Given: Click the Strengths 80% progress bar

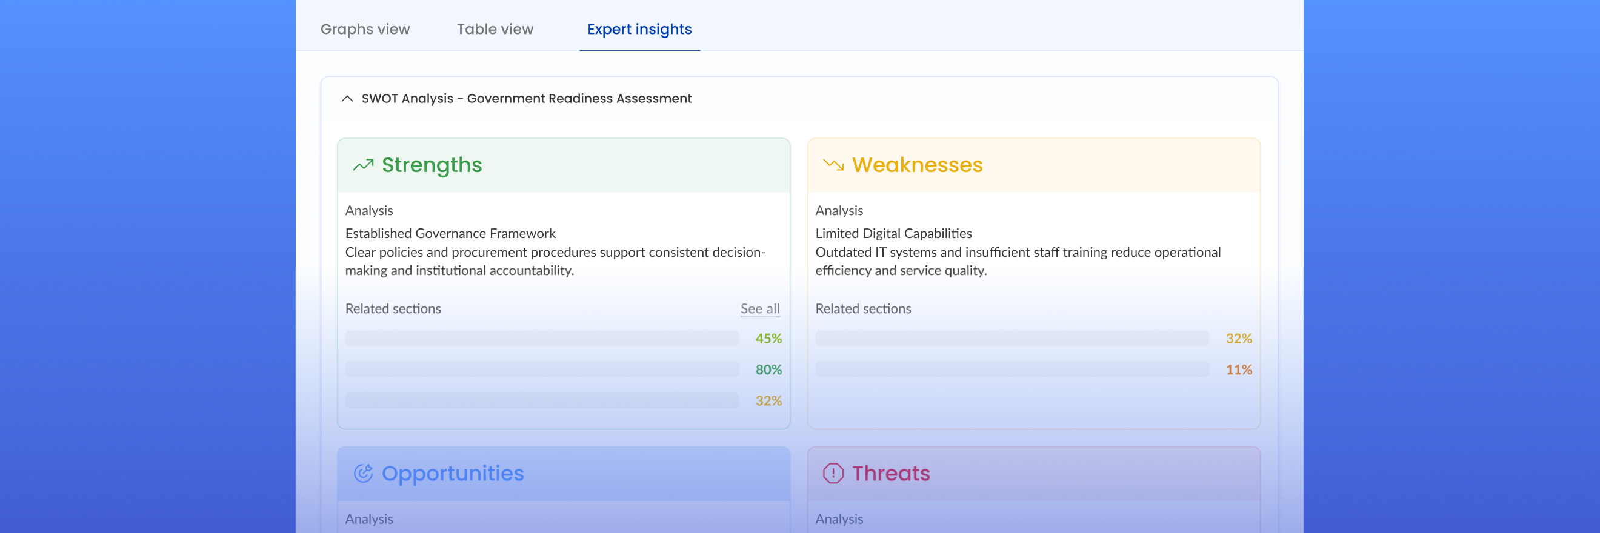Looking at the screenshot, I should 542,370.
